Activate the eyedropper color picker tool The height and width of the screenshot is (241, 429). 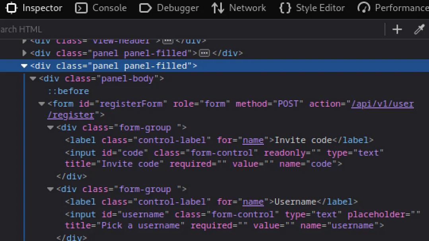click(x=419, y=29)
